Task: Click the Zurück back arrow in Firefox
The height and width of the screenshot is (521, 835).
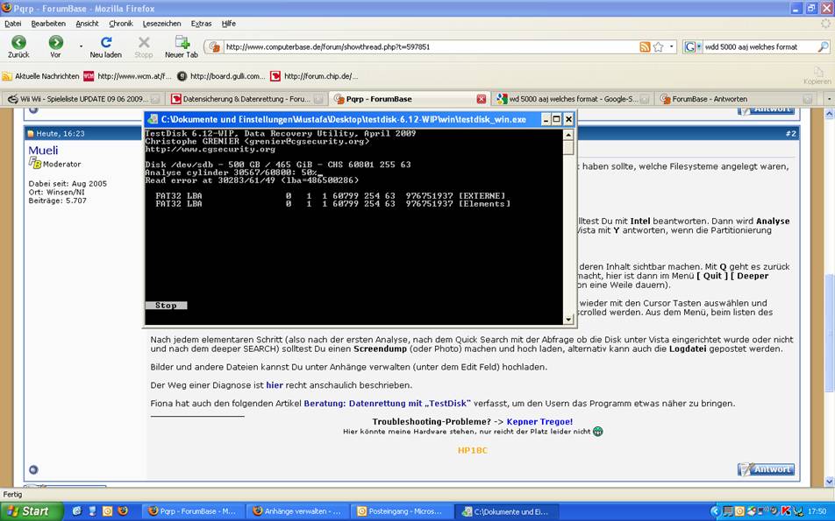Action: click(18, 43)
